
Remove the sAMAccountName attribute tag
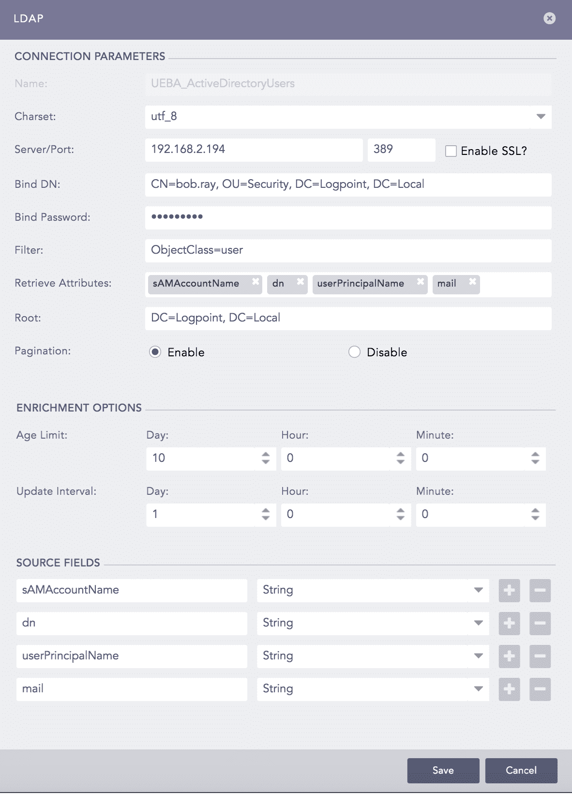click(x=256, y=281)
